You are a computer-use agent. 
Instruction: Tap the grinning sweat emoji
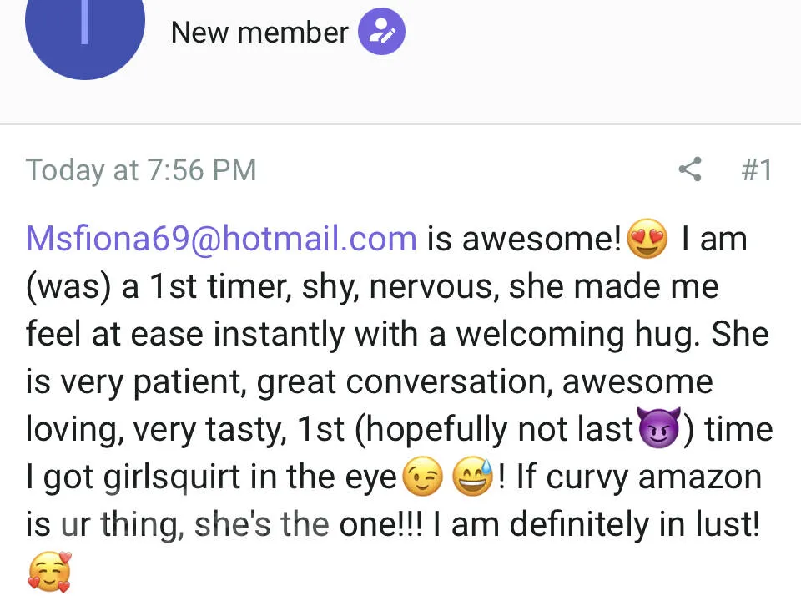[x=472, y=477]
